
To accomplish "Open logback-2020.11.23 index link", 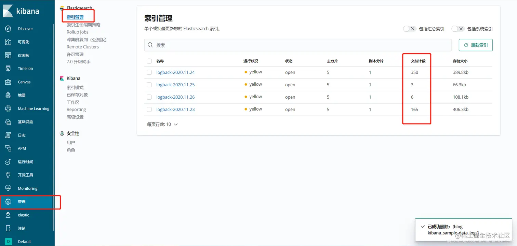I will click(175, 110).
